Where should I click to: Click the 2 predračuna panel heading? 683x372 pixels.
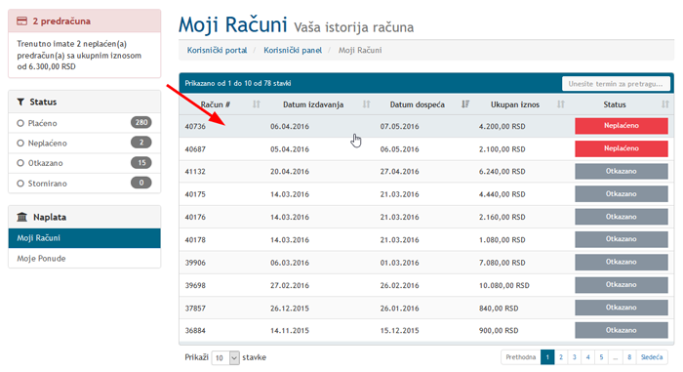pyautogui.click(x=84, y=21)
